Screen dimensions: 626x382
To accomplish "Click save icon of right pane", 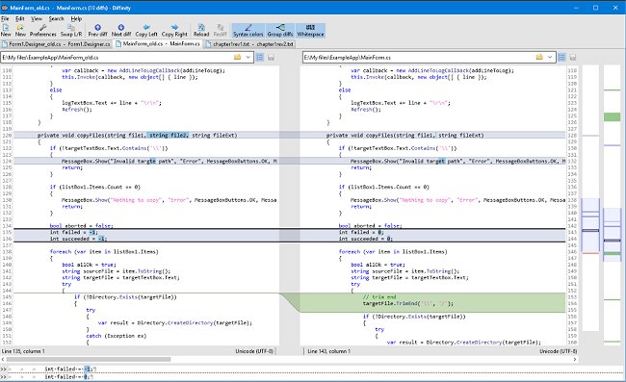I will pyautogui.click(x=572, y=58).
